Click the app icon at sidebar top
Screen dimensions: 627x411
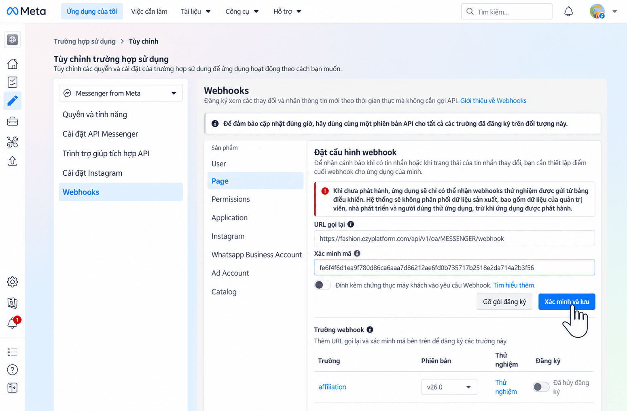13,40
